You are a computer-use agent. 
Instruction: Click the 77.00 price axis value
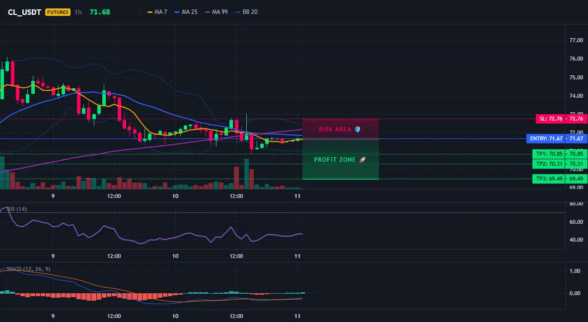point(576,40)
